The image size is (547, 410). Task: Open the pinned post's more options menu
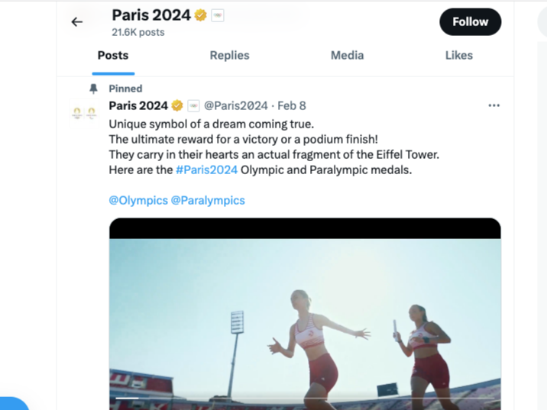(494, 105)
